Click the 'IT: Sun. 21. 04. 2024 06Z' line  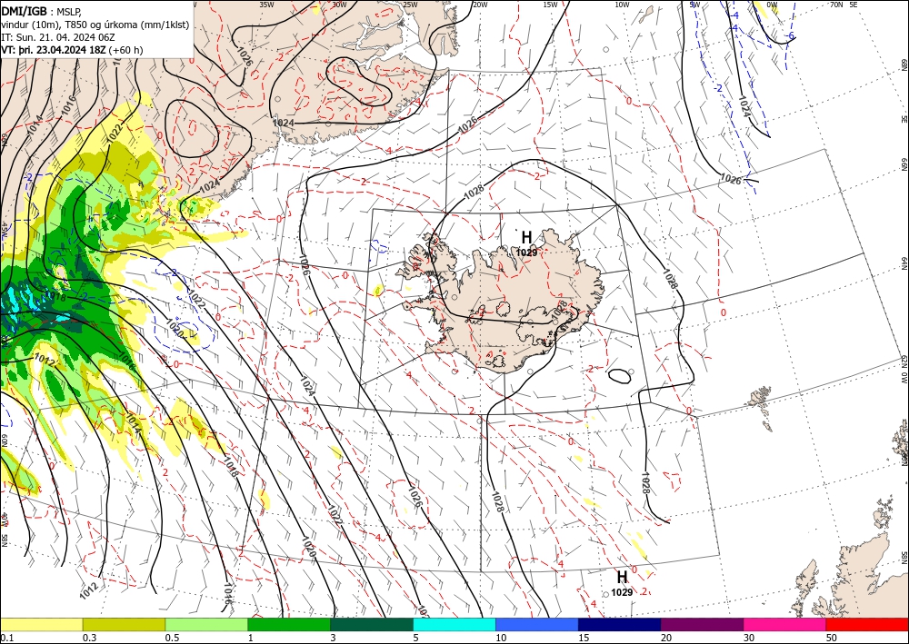(x=58, y=37)
